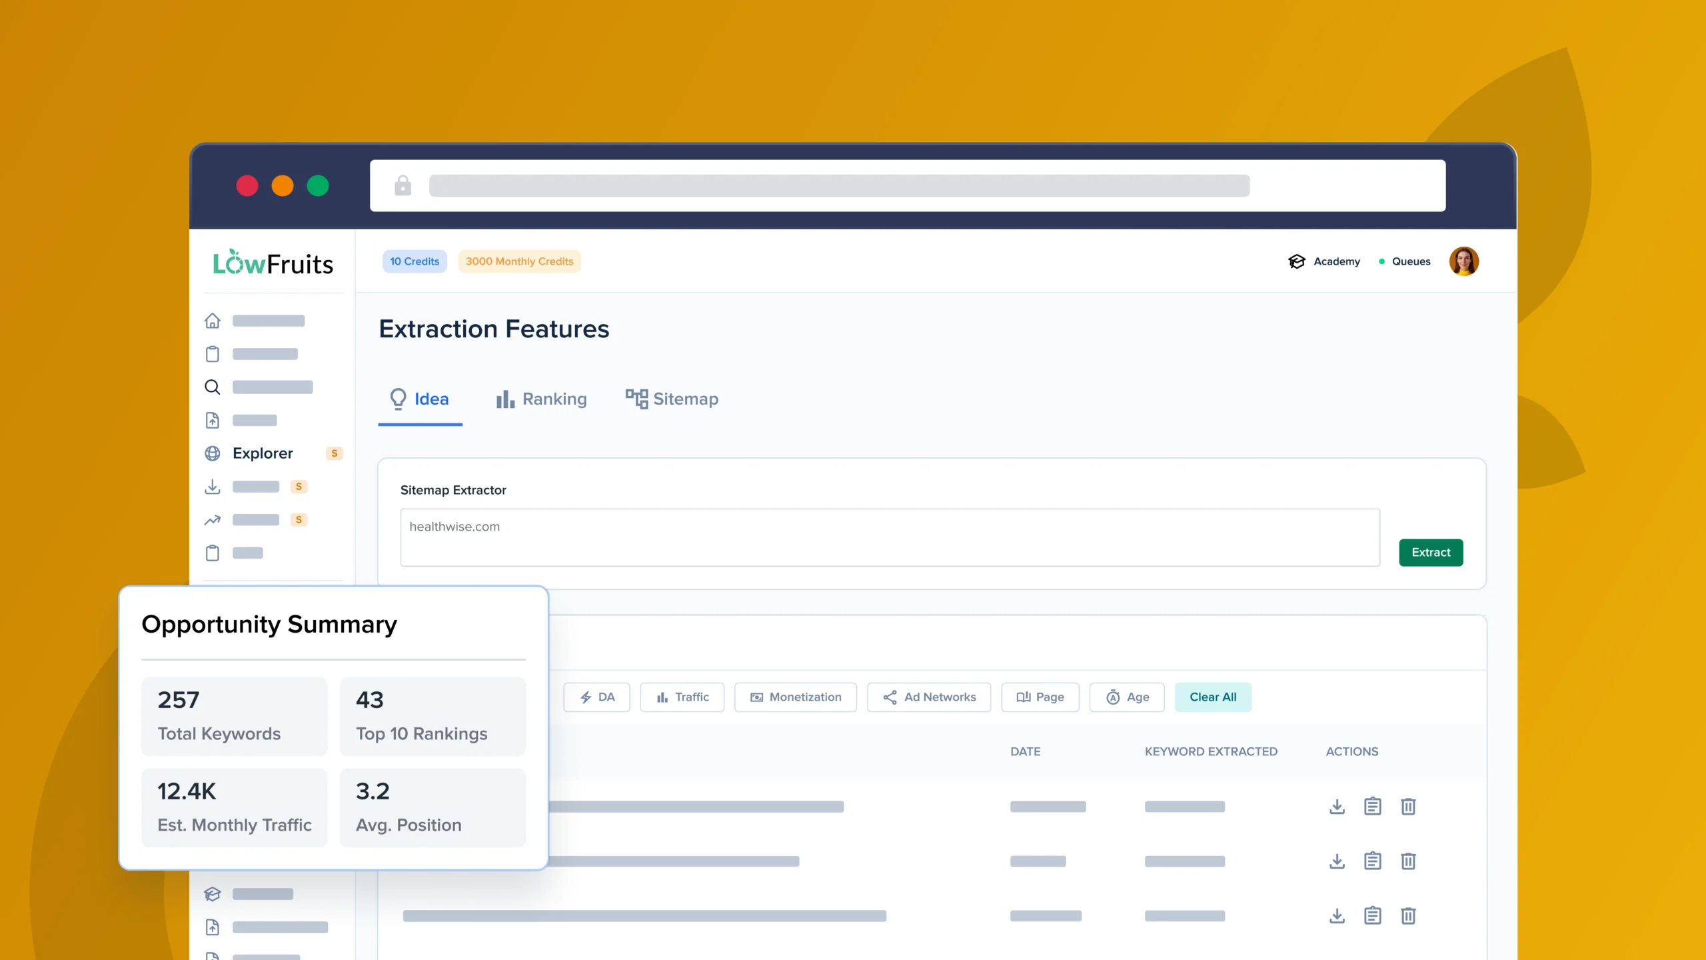Click inside the healthwise.com Sitemap Extractor field

click(890, 537)
